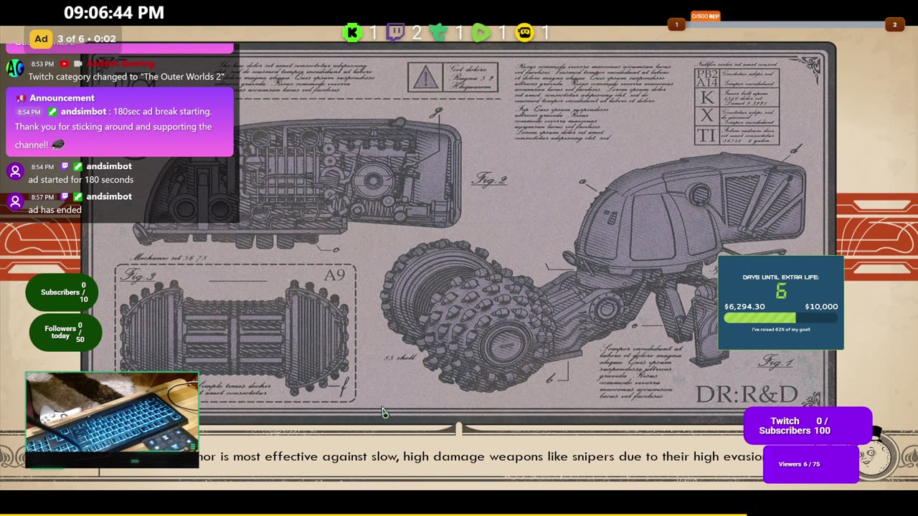Click the webcam keyboard thumbnail
This screenshot has width=918, height=516.
click(112, 419)
